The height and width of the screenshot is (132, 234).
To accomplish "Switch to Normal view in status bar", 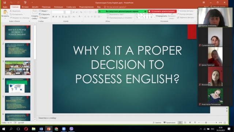I will pyautogui.click(x=180, y=122).
